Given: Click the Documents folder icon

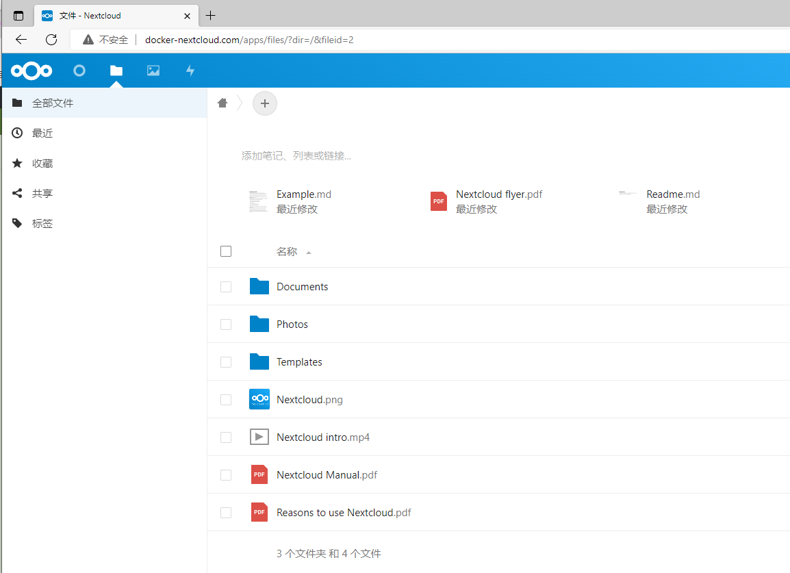Looking at the screenshot, I should 259,286.
